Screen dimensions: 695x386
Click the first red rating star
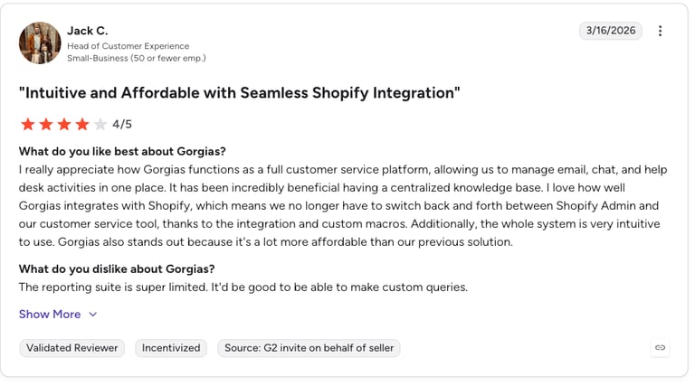coord(28,125)
